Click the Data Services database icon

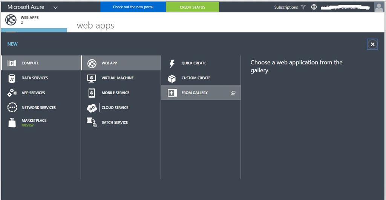pyautogui.click(x=12, y=78)
